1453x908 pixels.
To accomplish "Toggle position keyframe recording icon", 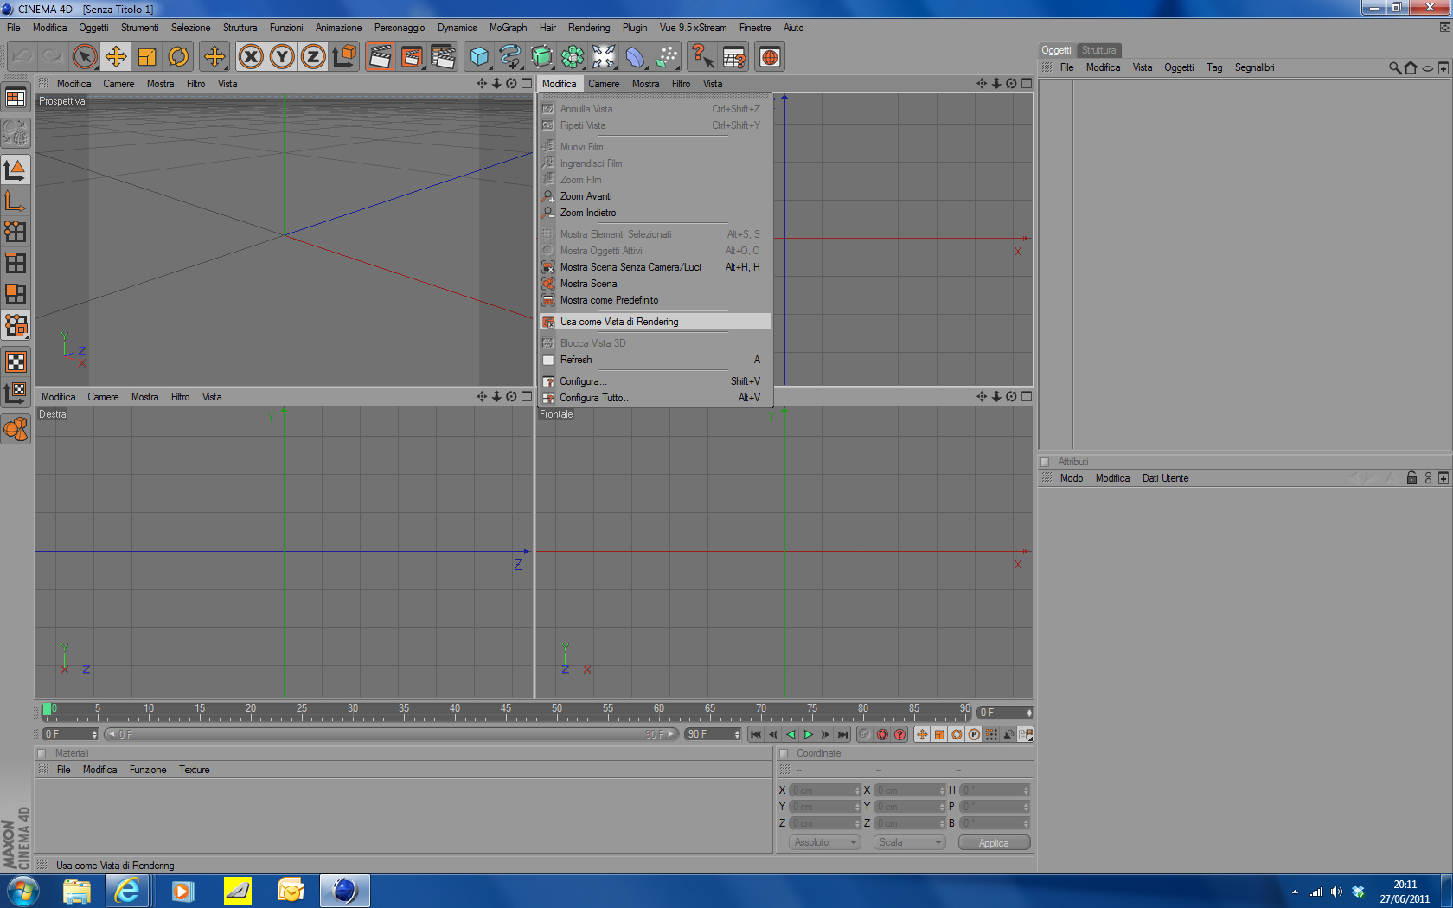I will [922, 734].
